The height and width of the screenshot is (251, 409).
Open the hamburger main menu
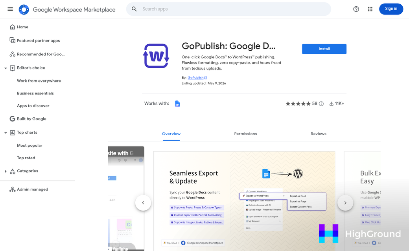pyautogui.click(x=10, y=9)
